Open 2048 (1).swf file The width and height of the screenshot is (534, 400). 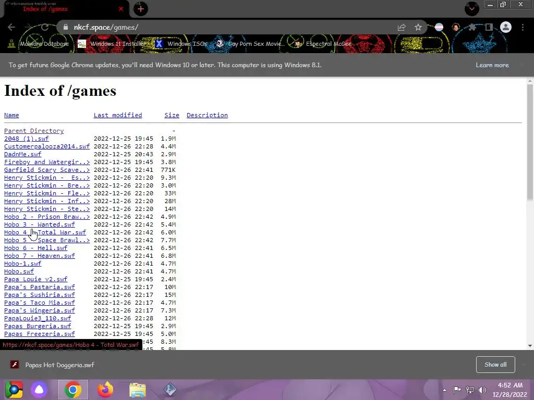(x=26, y=139)
